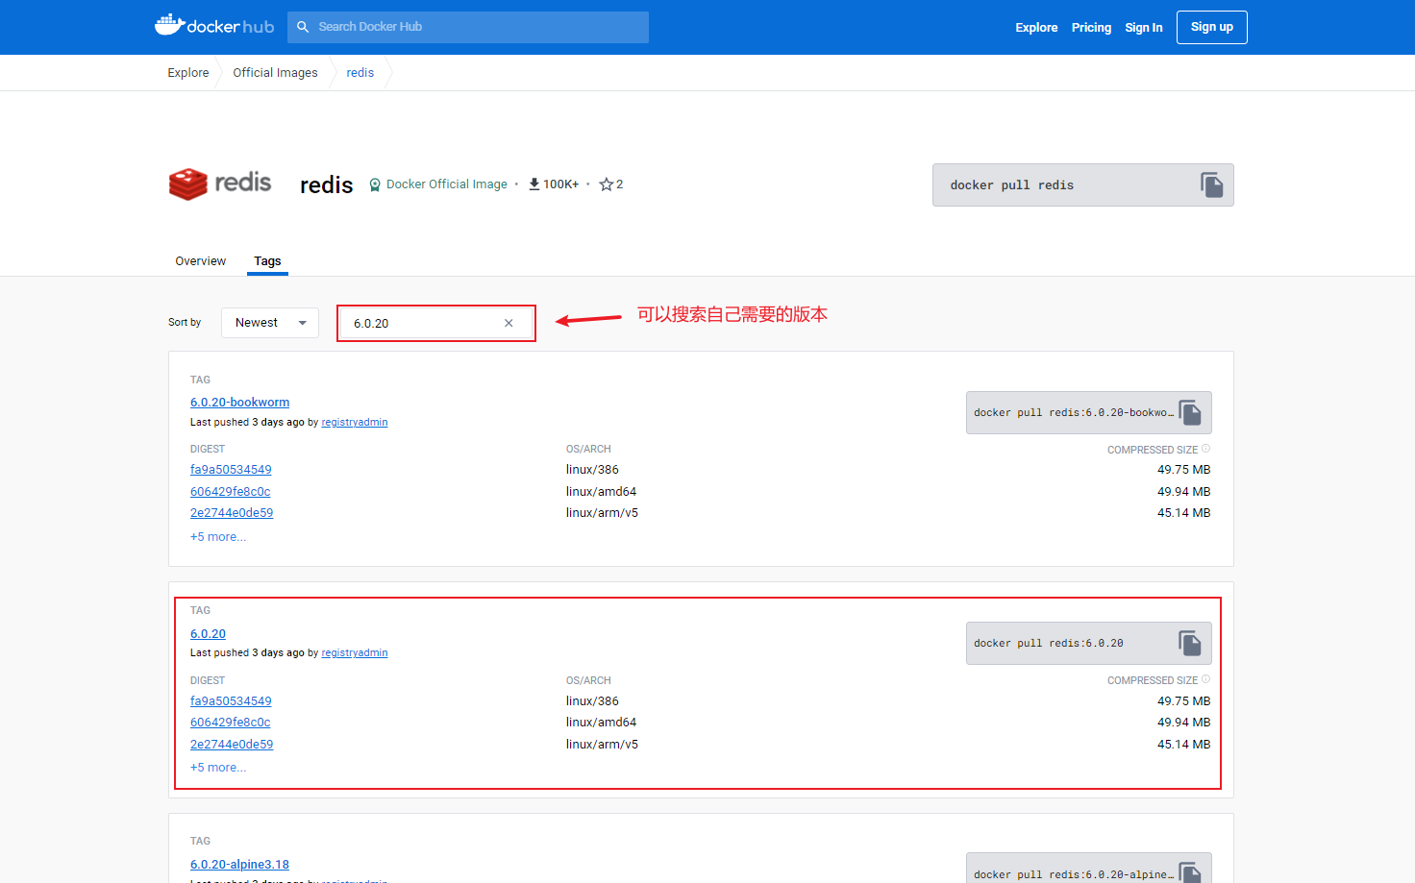Open digest 2e2744e0de59 in 6.0.20-bookworm card

(x=232, y=513)
